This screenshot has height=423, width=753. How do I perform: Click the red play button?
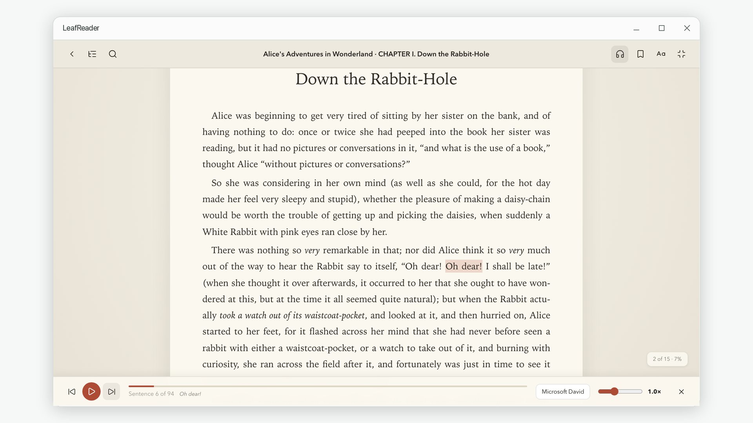pos(91,392)
